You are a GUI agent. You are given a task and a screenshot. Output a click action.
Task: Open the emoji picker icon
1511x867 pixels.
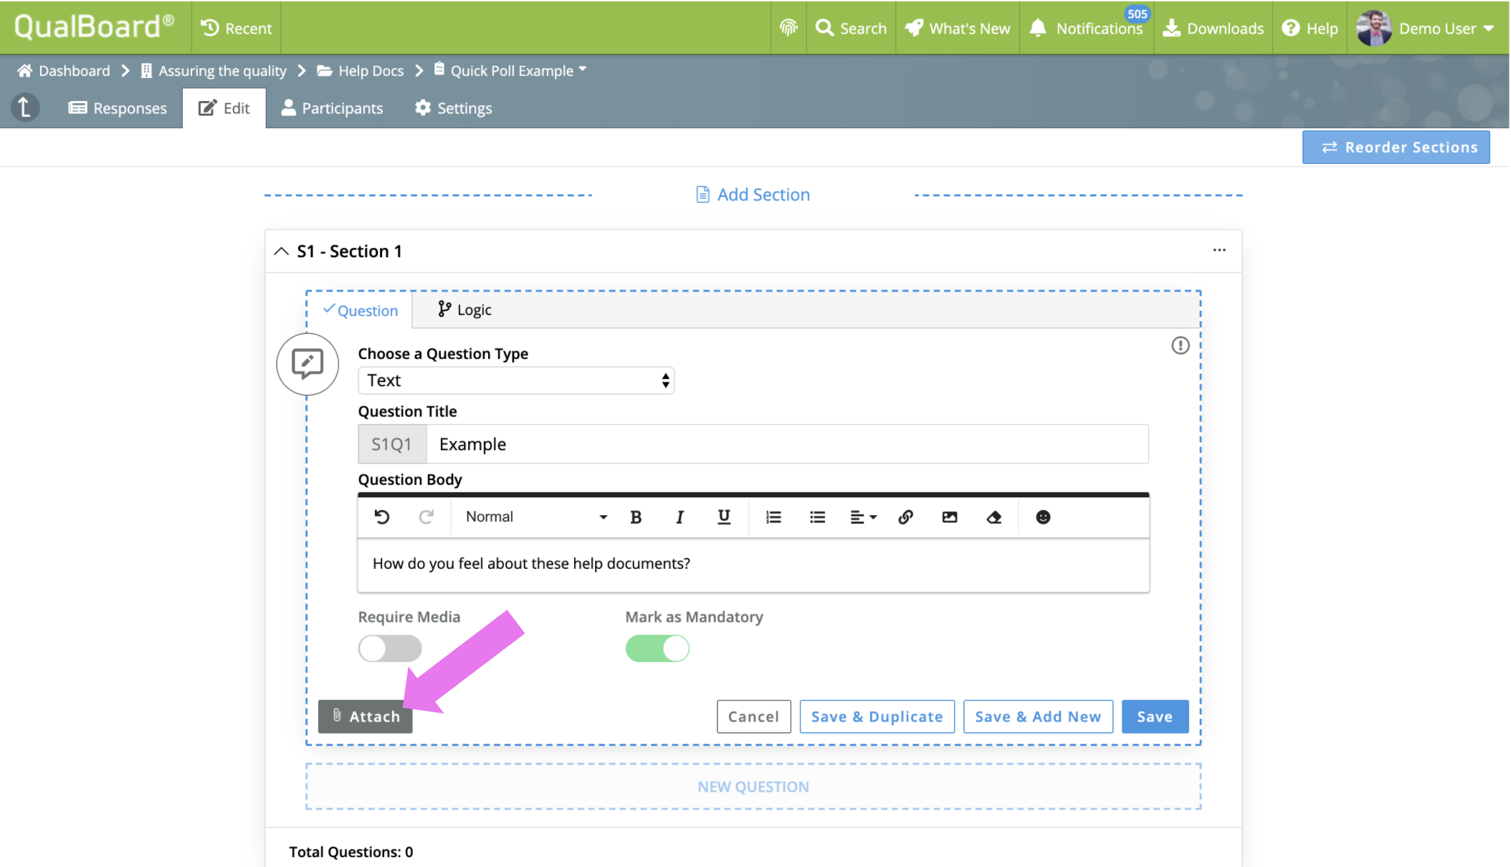coord(1043,517)
